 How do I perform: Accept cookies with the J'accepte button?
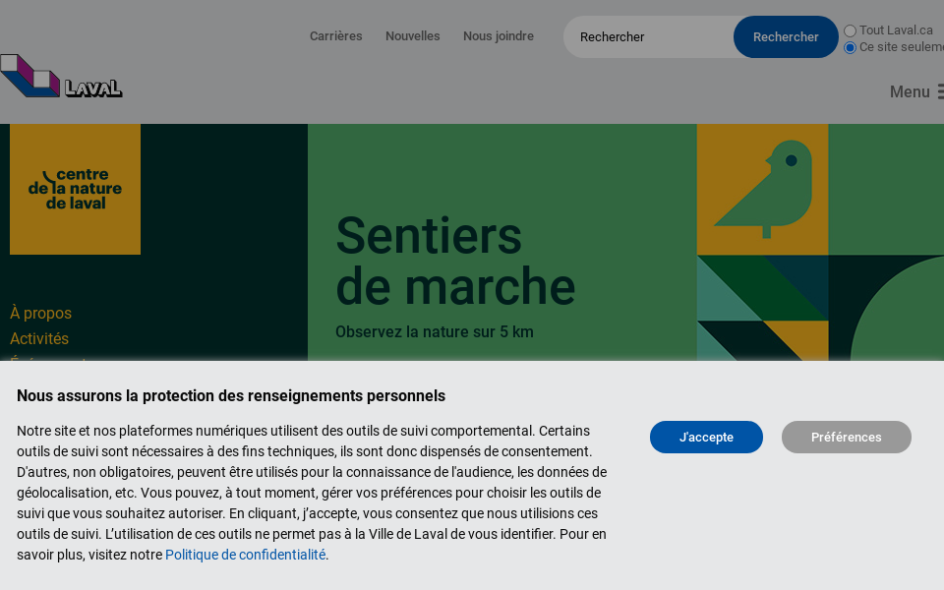coord(706,437)
